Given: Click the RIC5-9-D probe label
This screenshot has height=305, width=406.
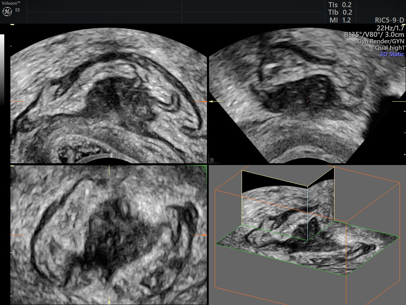Looking at the screenshot, I should 390,20.
